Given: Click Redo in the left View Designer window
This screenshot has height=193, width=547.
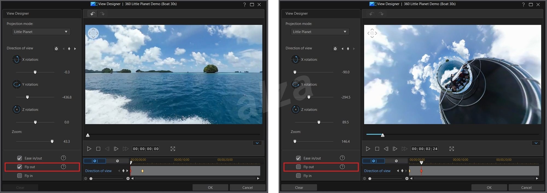Looking at the screenshot, I should [102, 14].
